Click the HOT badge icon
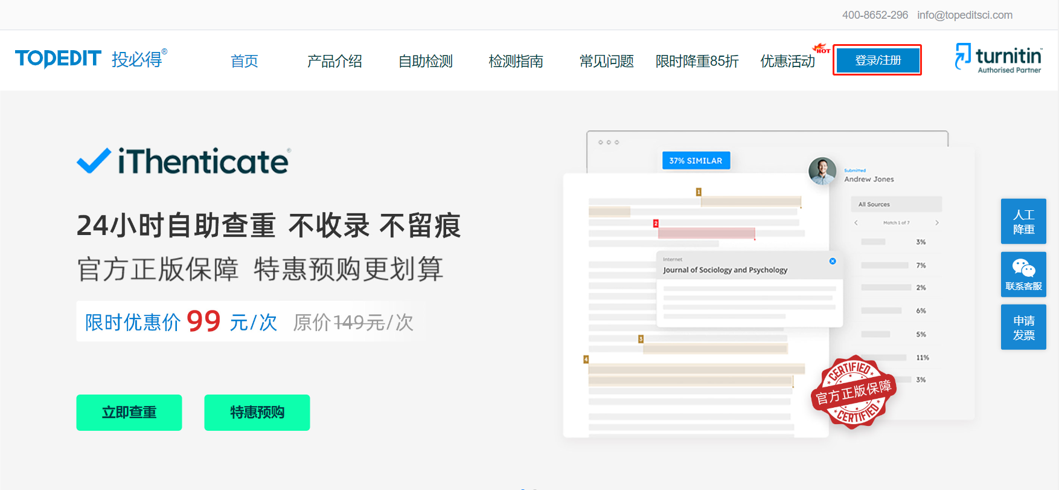 (x=821, y=48)
